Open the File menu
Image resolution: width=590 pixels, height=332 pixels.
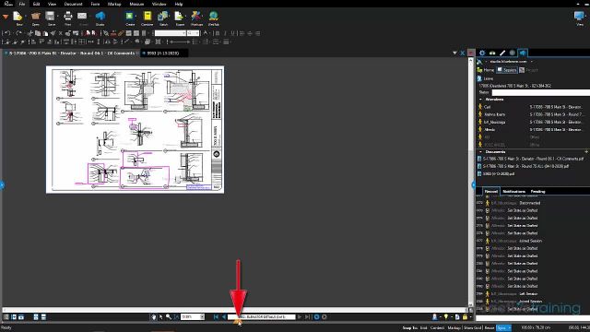click(22, 4)
